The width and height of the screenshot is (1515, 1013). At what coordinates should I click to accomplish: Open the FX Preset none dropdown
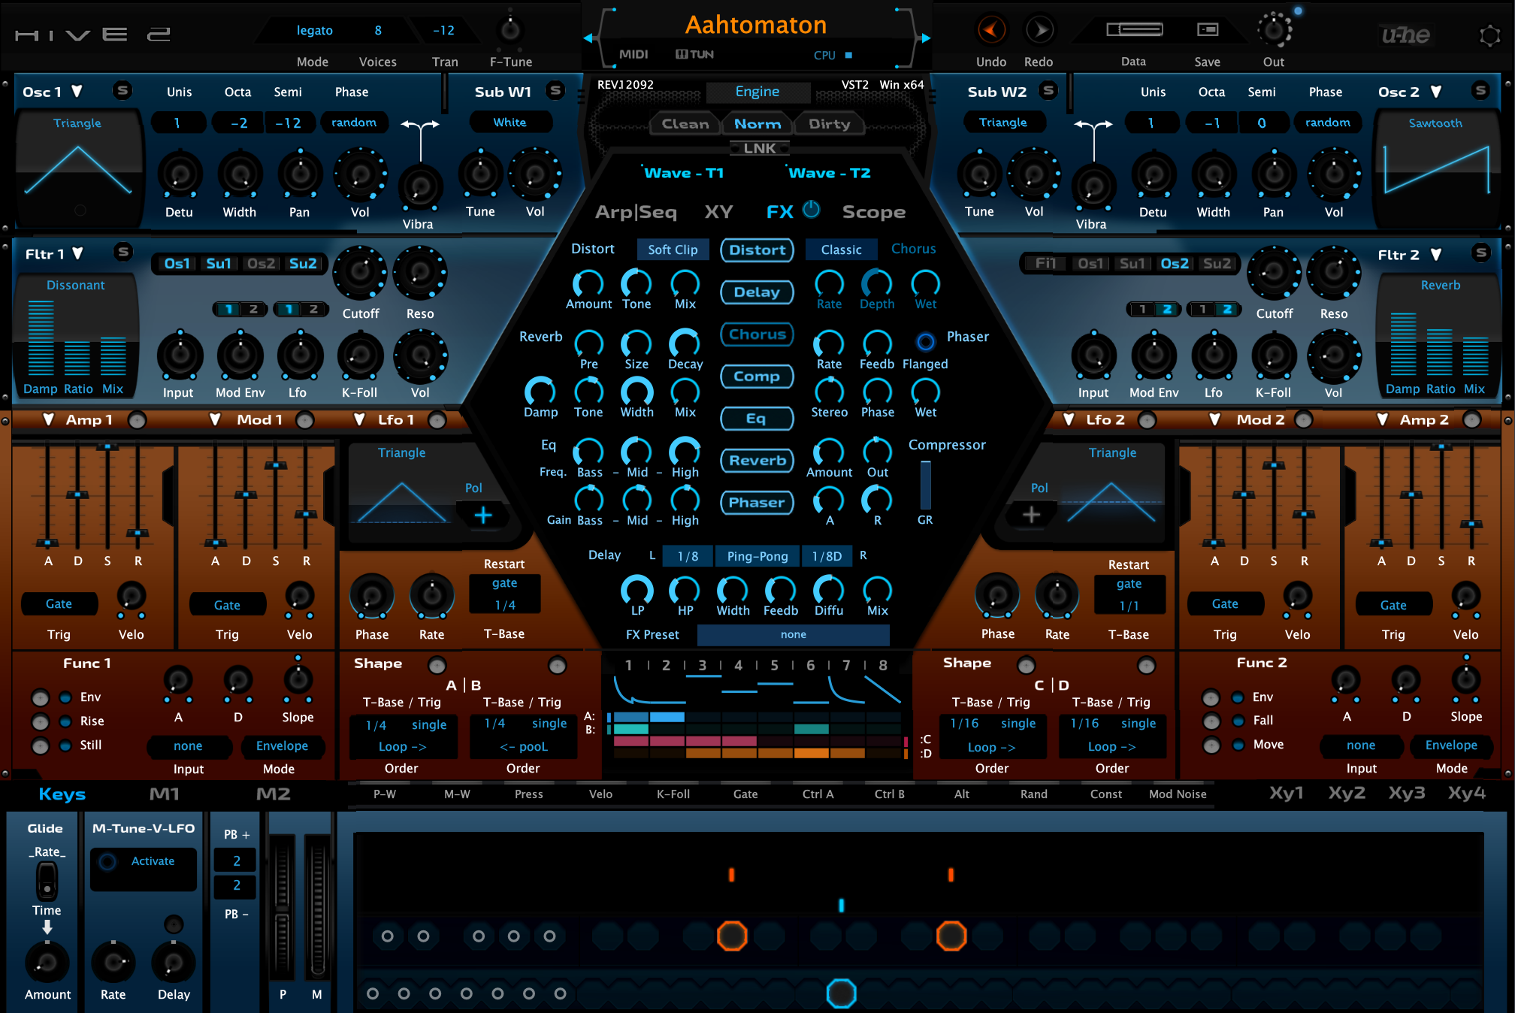(794, 635)
